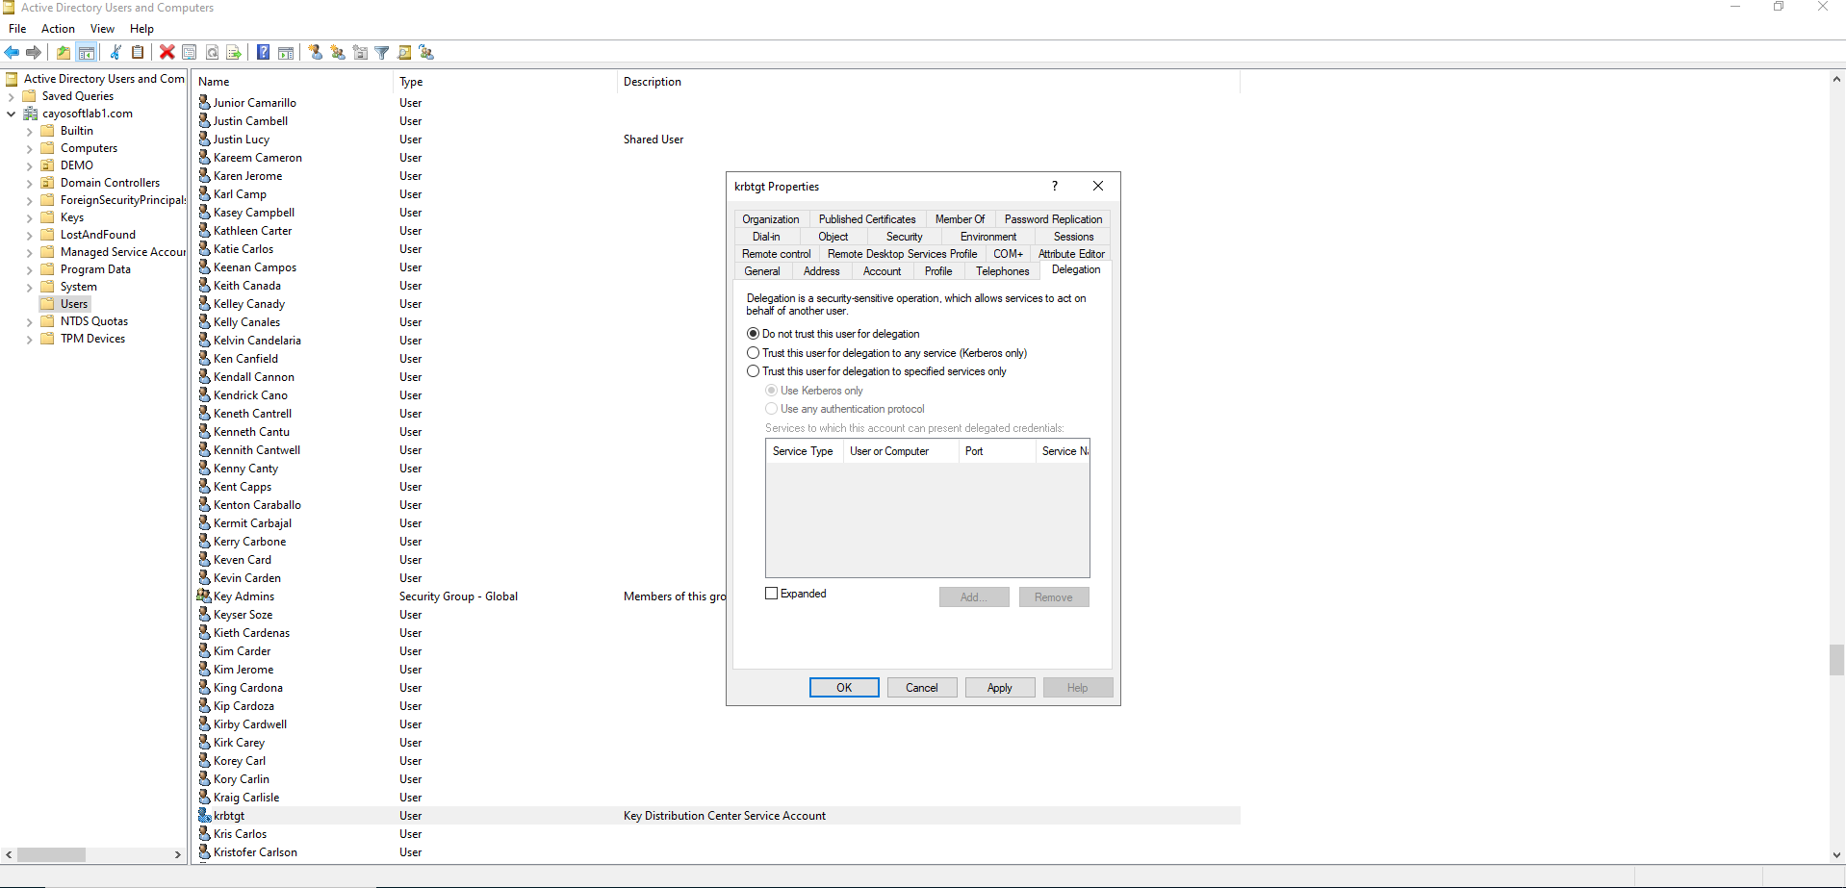1846x888 pixels.
Task: Select 'Trust this user for delegation to specified services only'
Action: 754,371
